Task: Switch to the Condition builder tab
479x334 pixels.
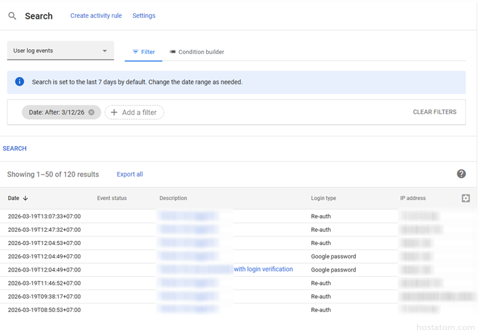Action: coord(197,52)
